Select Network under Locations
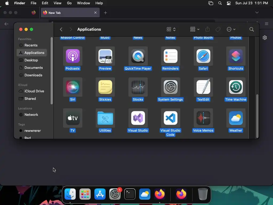Viewport: 273px width, 205px height. click(32, 115)
